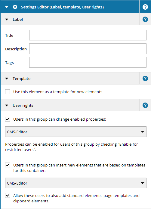Open the CMS-Editor dropdown for enabled properties
The height and width of the screenshot is (209, 151).
(x=76, y=132)
